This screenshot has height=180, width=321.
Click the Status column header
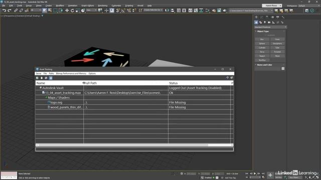[x=200, y=83]
